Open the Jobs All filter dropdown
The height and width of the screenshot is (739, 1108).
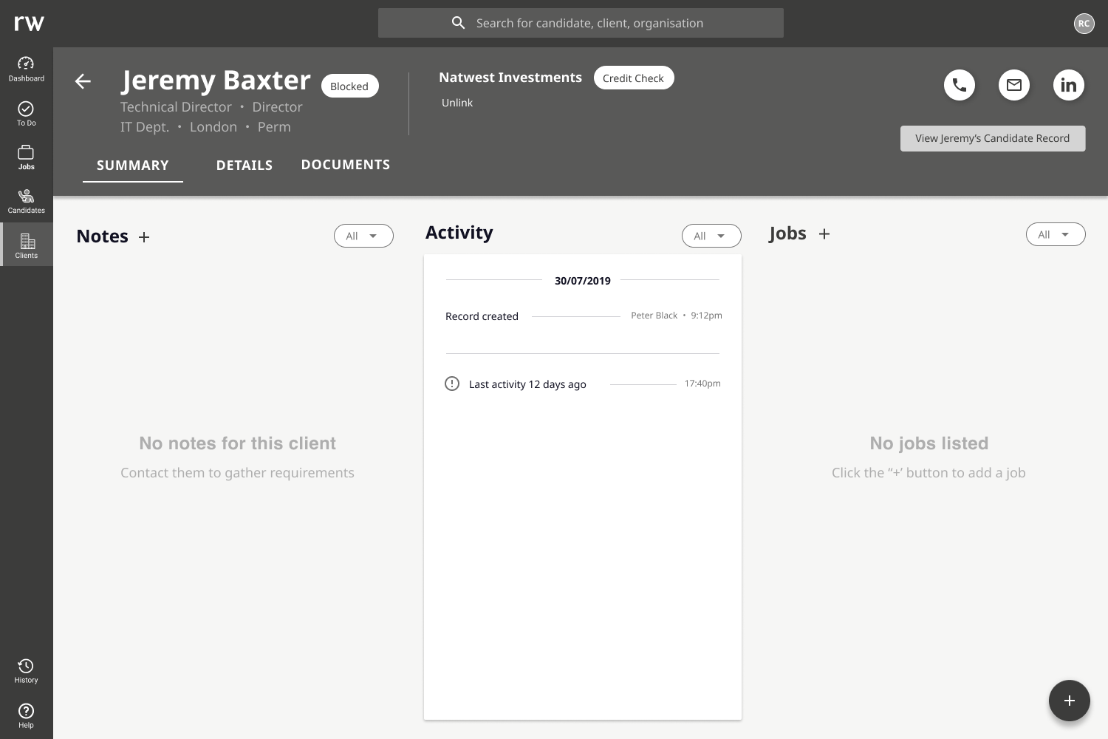[x=1056, y=234]
